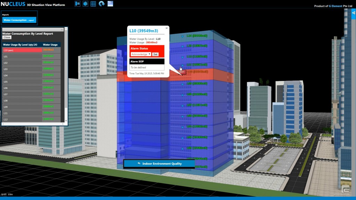356x200 pixels.
Task: Click the triangle marker beside L05 label
Action: [x=183, y=127]
